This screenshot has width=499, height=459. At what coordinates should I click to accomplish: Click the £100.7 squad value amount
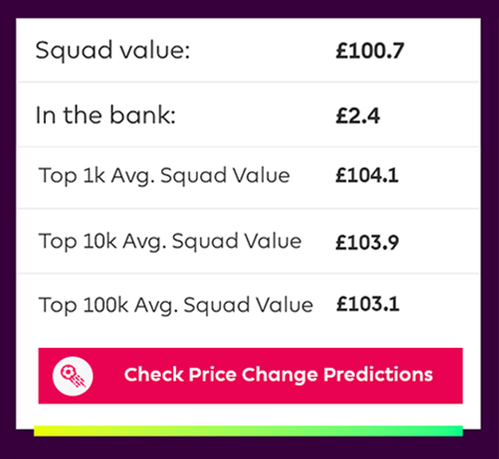370,50
